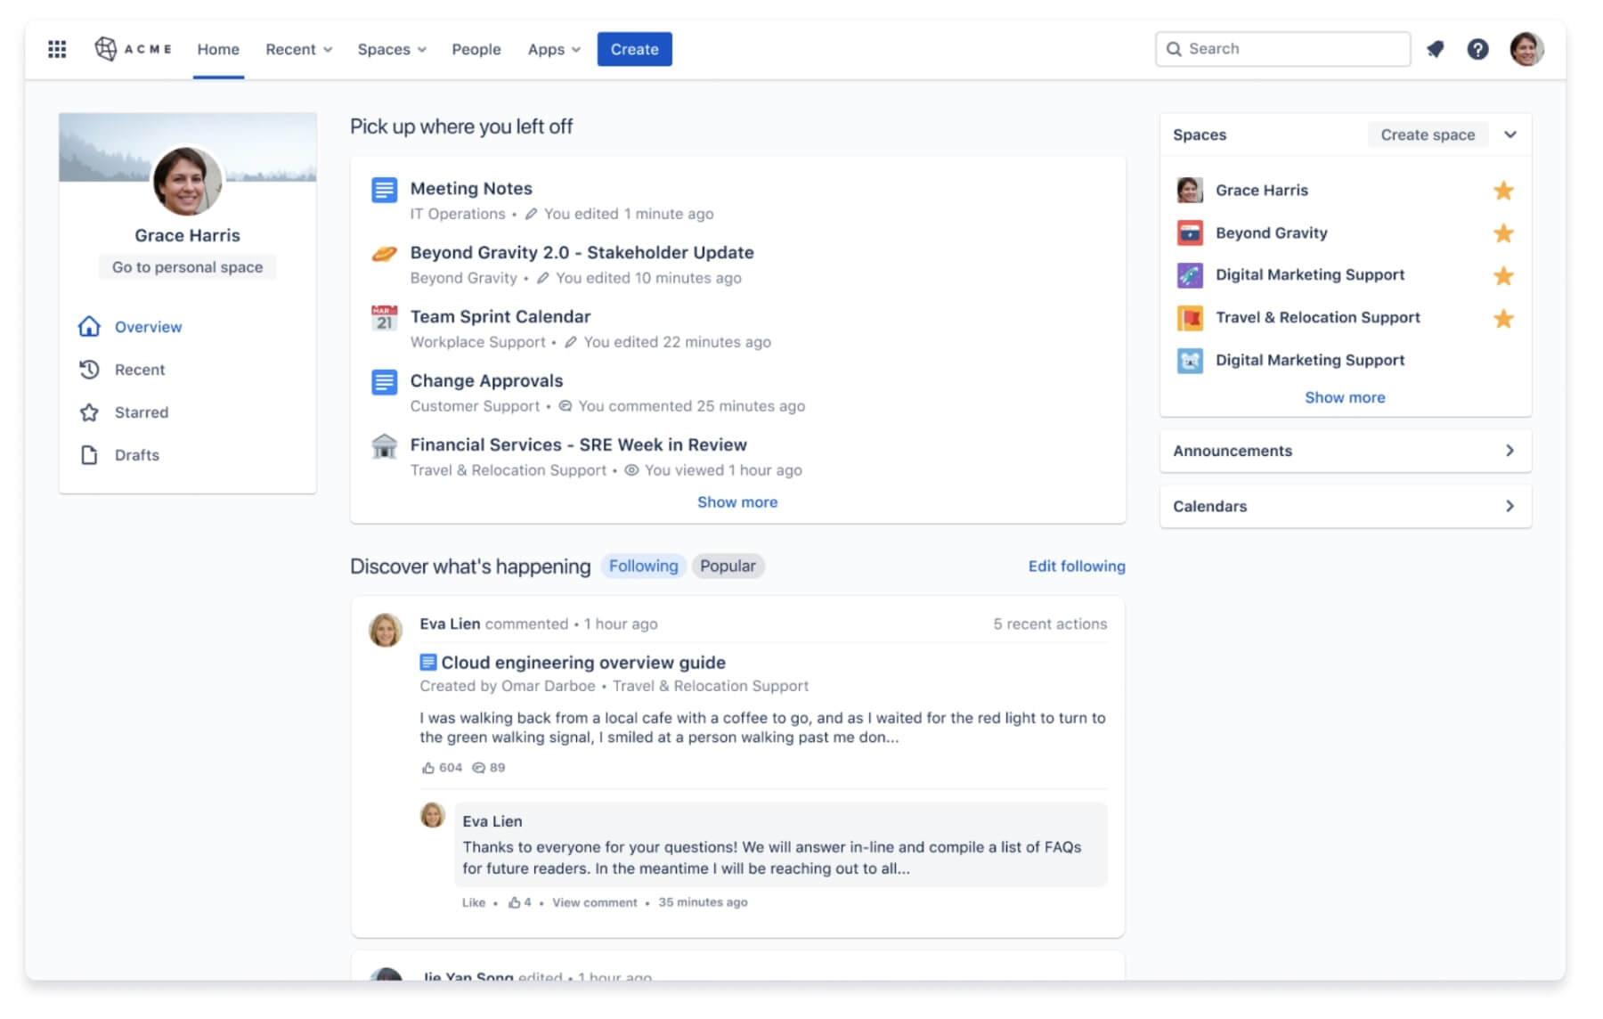Viewport: 1603px width, 1019px height.
Task: Click inside the Search field
Action: (1282, 48)
